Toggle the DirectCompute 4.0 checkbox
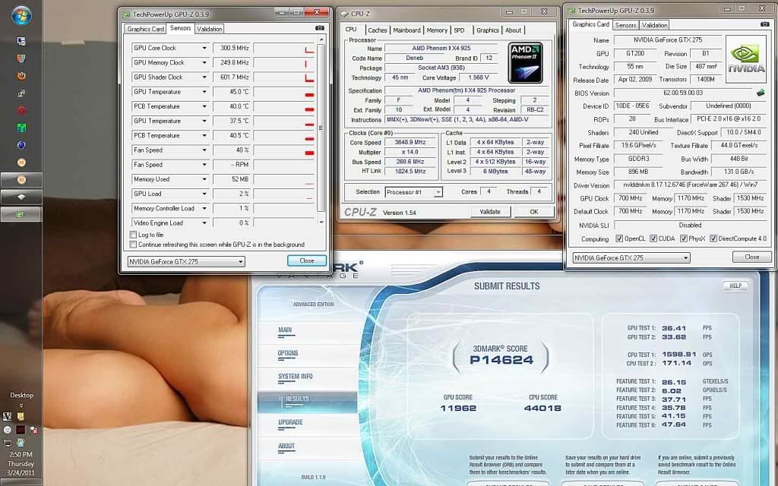The height and width of the screenshot is (486, 778). click(x=713, y=238)
